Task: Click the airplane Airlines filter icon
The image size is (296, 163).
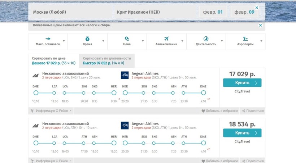Action: click(166, 39)
